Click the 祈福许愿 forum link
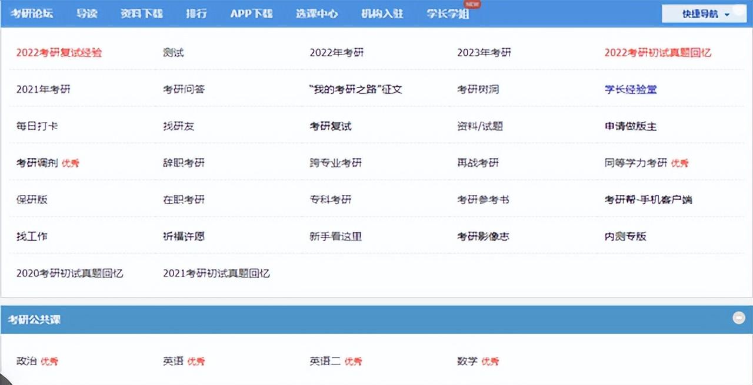 184,237
